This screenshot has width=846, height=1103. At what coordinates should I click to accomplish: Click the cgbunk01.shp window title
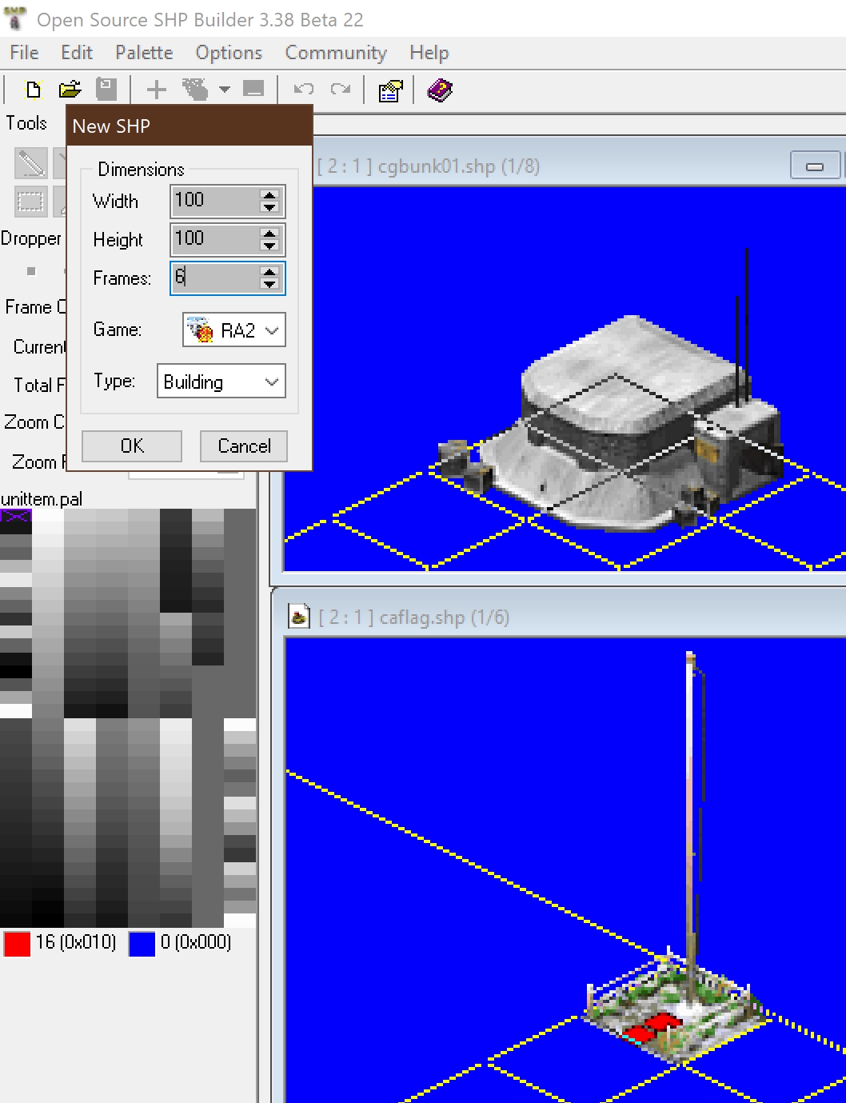(428, 166)
